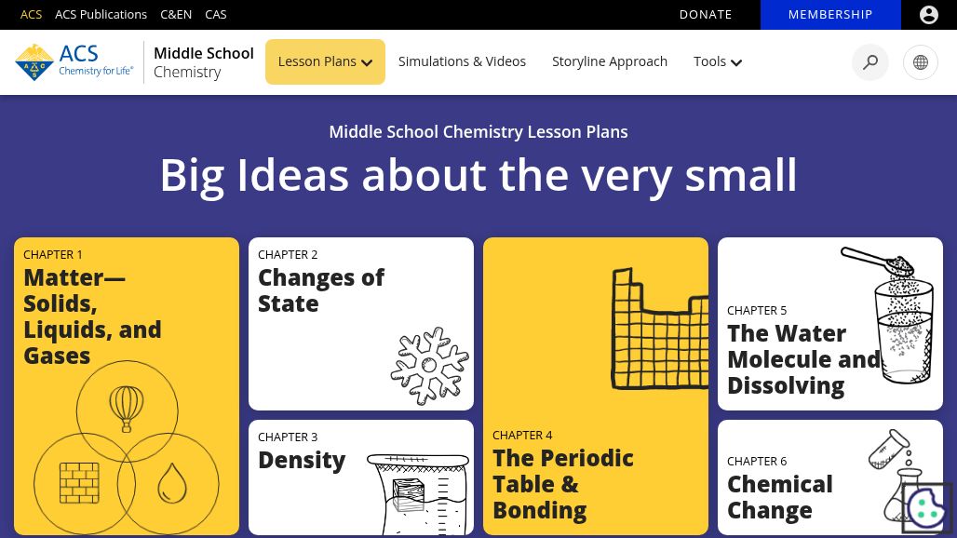The image size is (957, 538).
Task: Click the Middle School Chemistry site title
Action: click(x=203, y=62)
